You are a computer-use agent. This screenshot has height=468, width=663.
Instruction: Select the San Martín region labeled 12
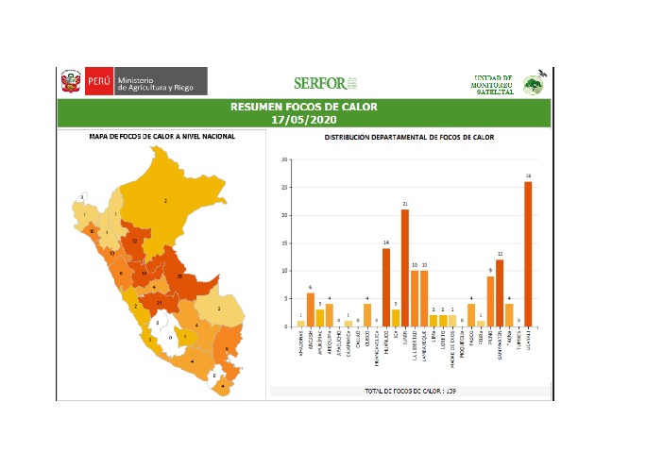pyautogui.click(x=136, y=242)
